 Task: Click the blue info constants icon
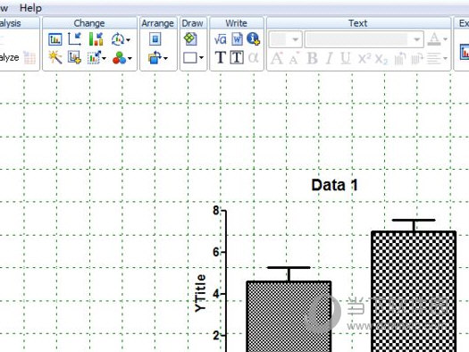tap(254, 39)
